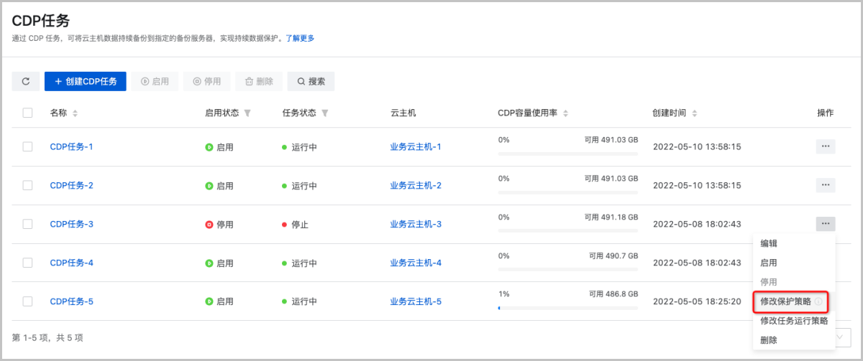
Task: Click the info icon beside 修改保护策略
Action: 818,302
